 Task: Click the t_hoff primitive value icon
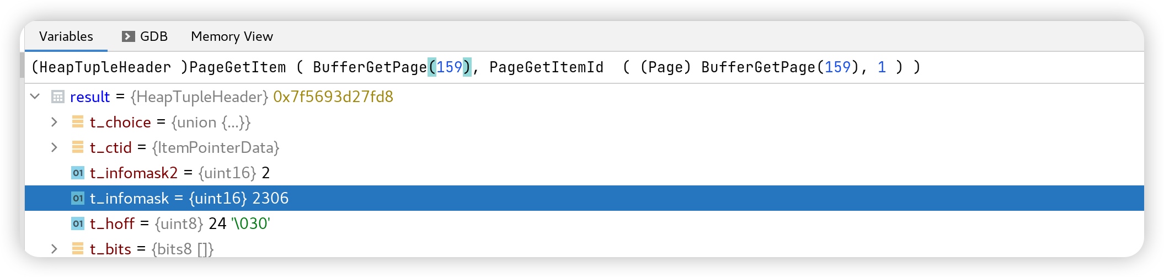coord(78,223)
